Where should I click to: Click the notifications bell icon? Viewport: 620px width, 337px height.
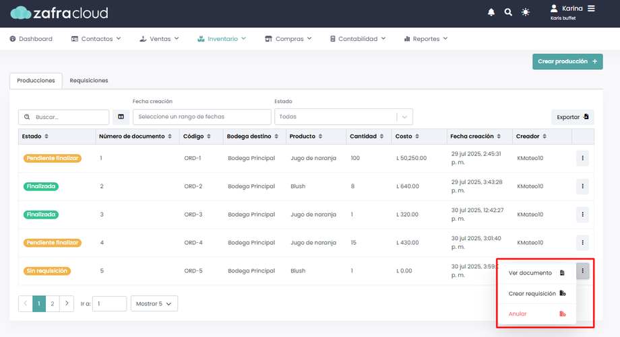[x=491, y=12]
